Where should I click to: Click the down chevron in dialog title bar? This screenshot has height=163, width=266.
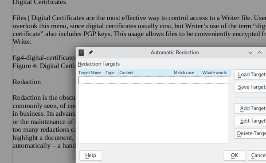point(250,53)
